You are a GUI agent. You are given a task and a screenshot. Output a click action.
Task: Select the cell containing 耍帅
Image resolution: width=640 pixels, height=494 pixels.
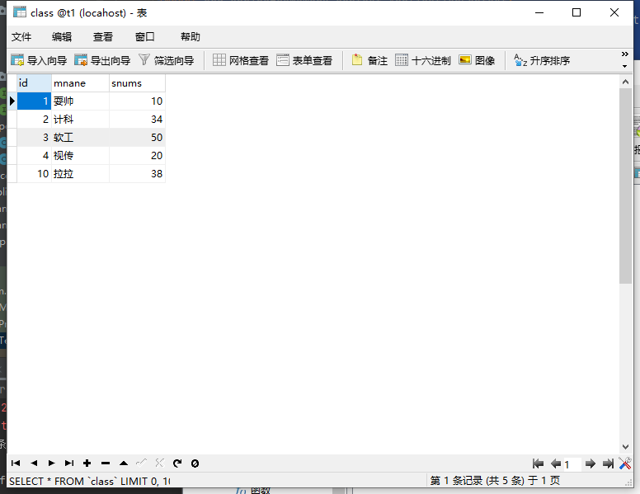pos(80,101)
